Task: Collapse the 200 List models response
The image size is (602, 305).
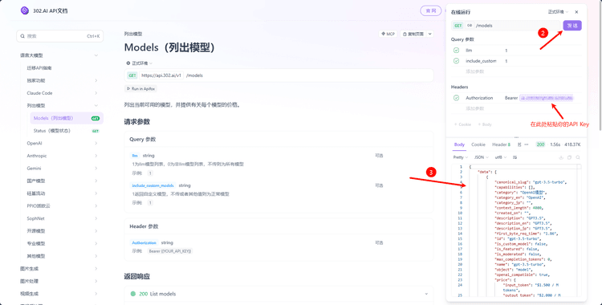Action: click(x=426, y=294)
